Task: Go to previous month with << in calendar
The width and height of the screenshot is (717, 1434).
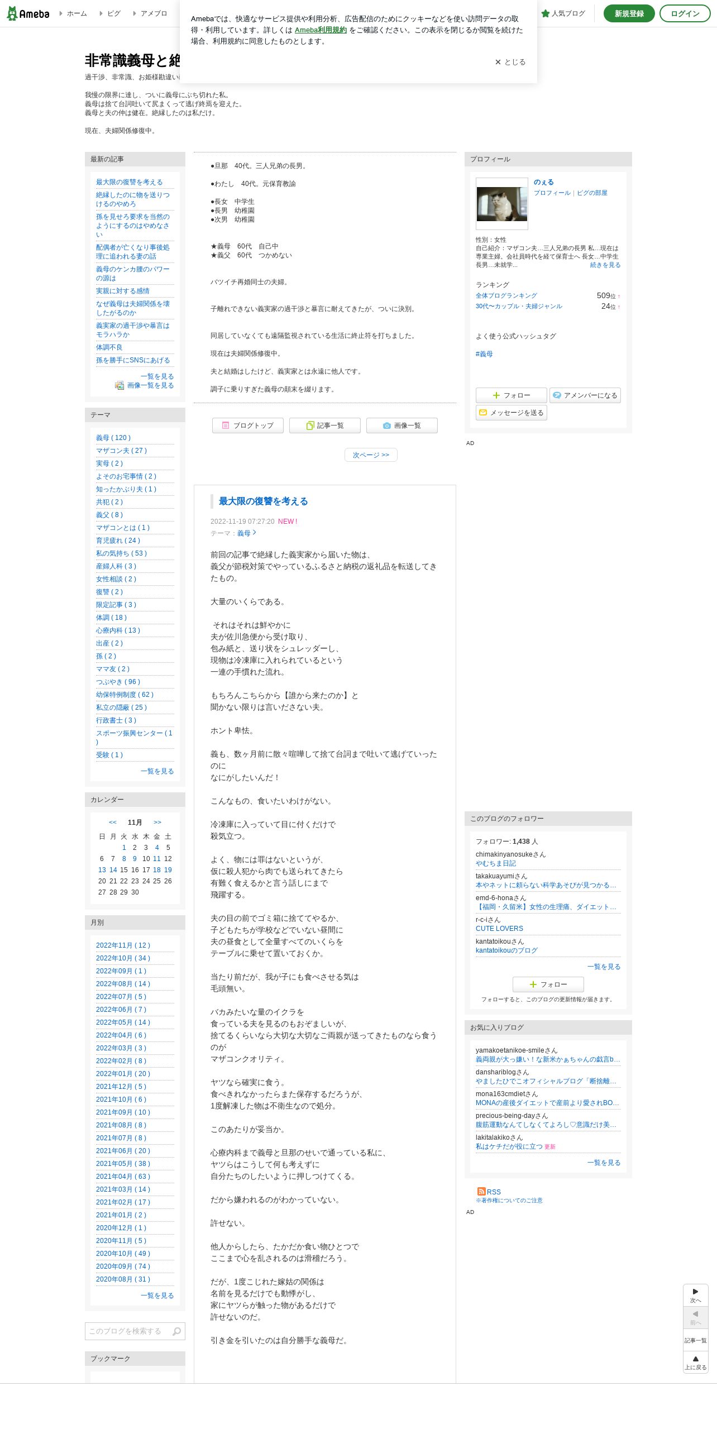Action: [113, 822]
